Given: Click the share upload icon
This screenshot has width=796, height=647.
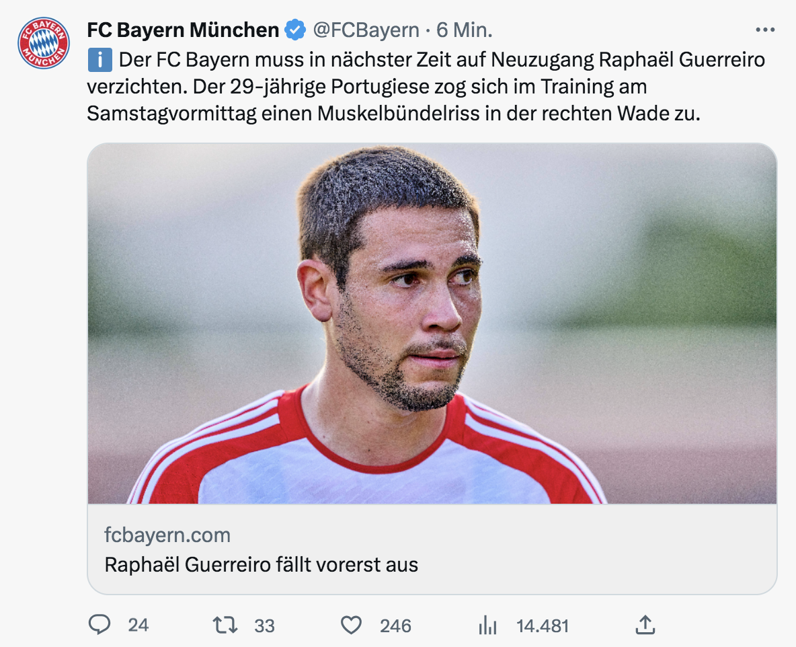Looking at the screenshot, I should coord(645,625).
